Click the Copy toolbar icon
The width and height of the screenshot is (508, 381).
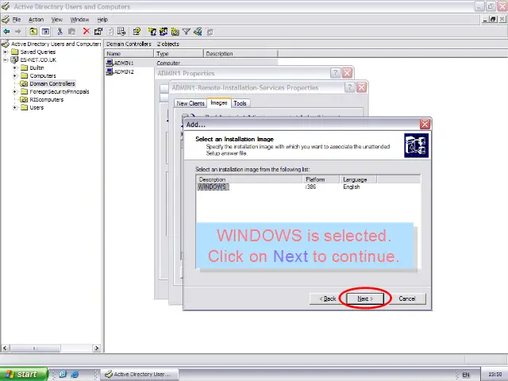(71, 32)
